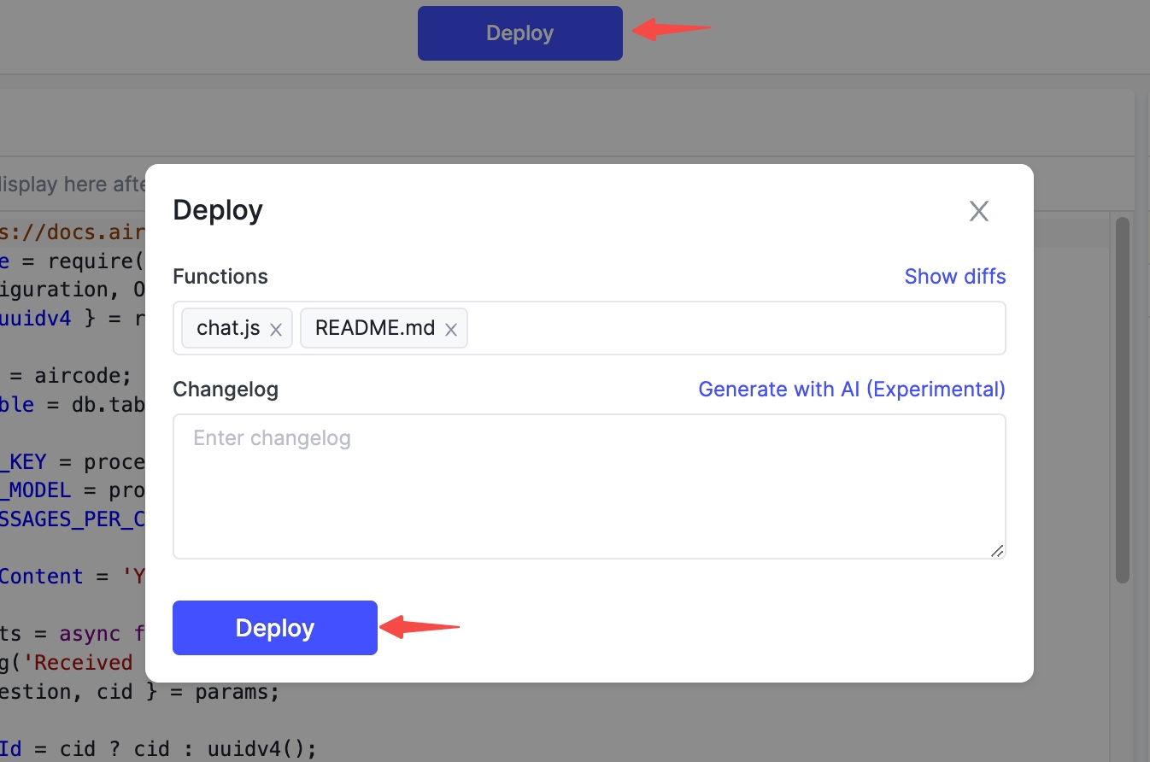Click the code line ending in "= params;"
The height and width of the screenshot is (762, 1150).
[140, 691]
